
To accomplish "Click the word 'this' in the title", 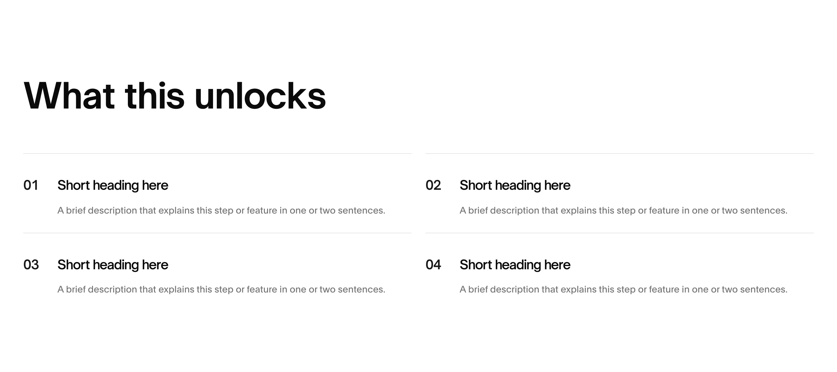I will pos(155,96).
